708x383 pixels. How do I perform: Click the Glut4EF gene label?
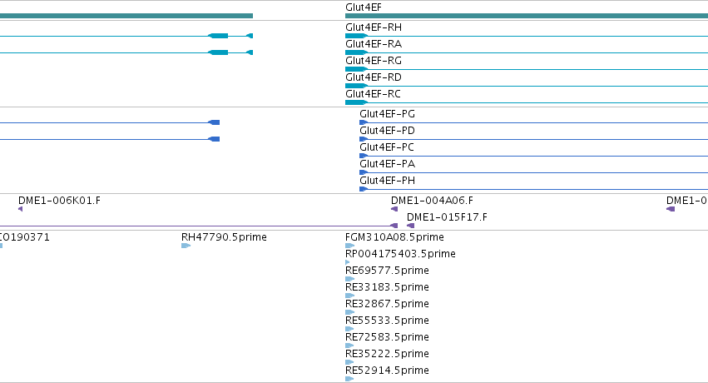coord(363,7)
